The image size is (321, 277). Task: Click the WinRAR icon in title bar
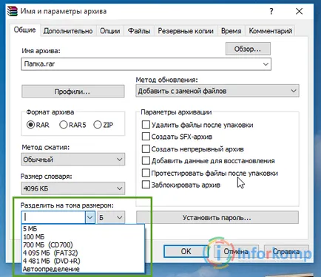[x=13, y=11]
